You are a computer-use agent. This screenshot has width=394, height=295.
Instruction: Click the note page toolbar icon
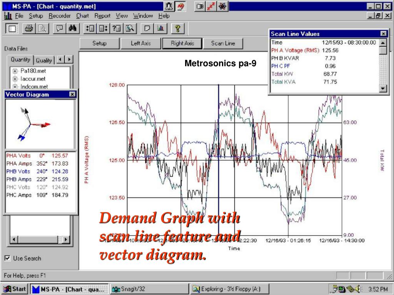(x=147, y=28)
